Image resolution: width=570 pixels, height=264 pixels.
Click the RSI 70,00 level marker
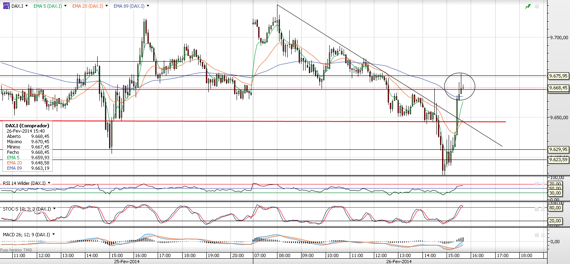[x=555, y=184]
